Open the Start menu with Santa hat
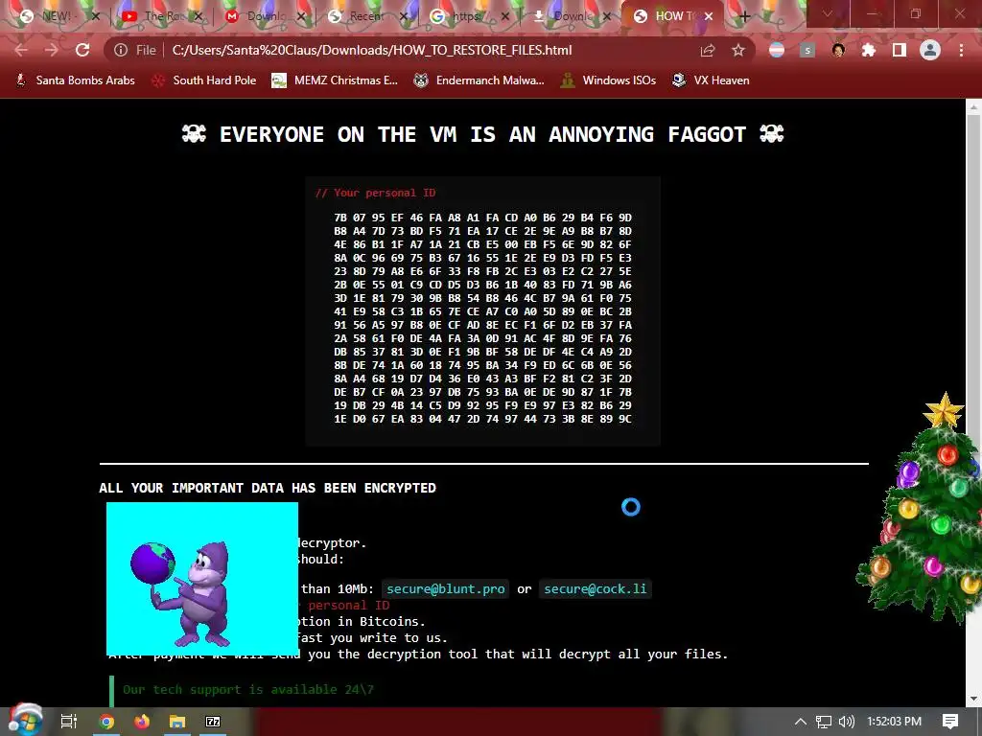 [x=25, y=721]
